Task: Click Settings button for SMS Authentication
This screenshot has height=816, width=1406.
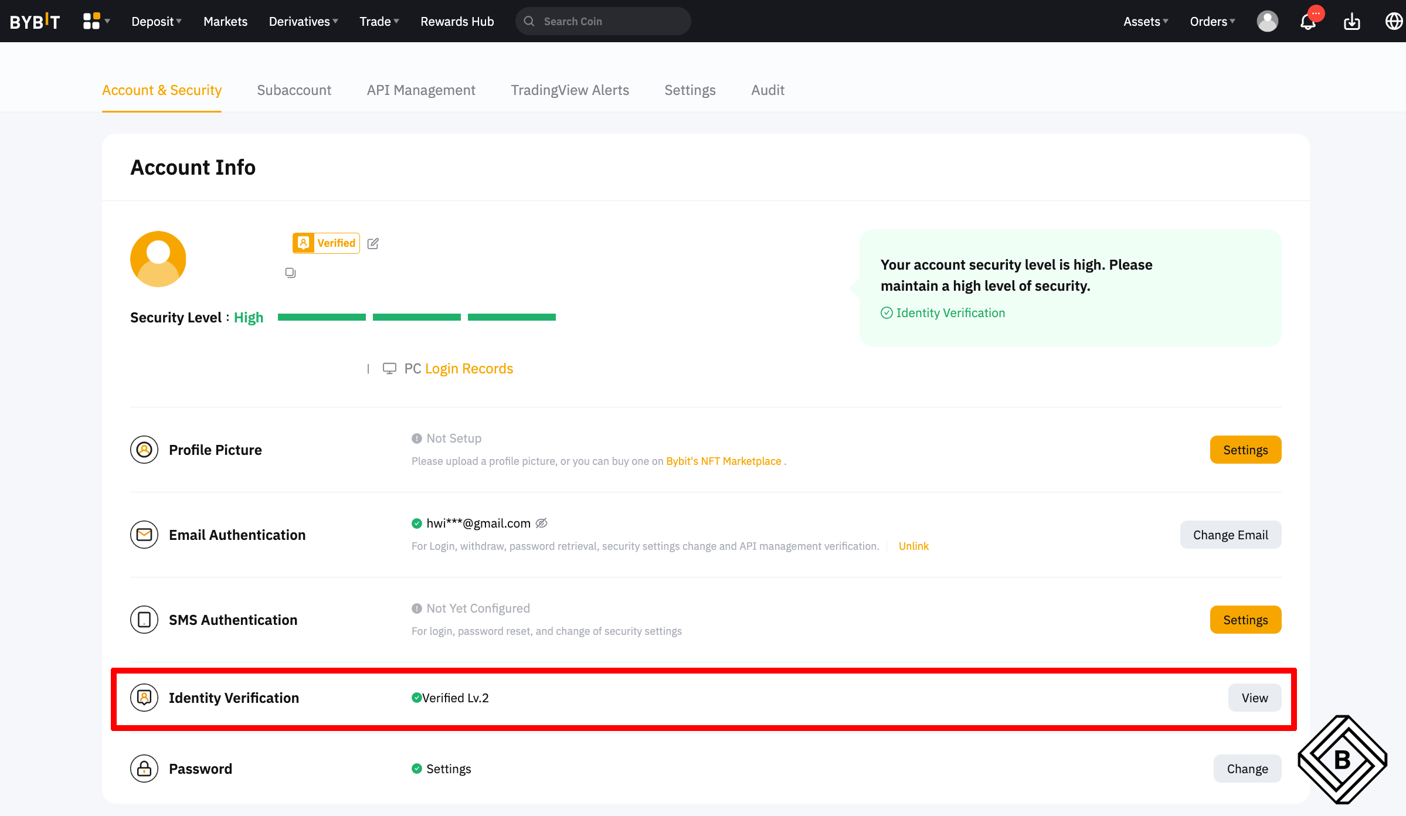Action: [1245, 620]
